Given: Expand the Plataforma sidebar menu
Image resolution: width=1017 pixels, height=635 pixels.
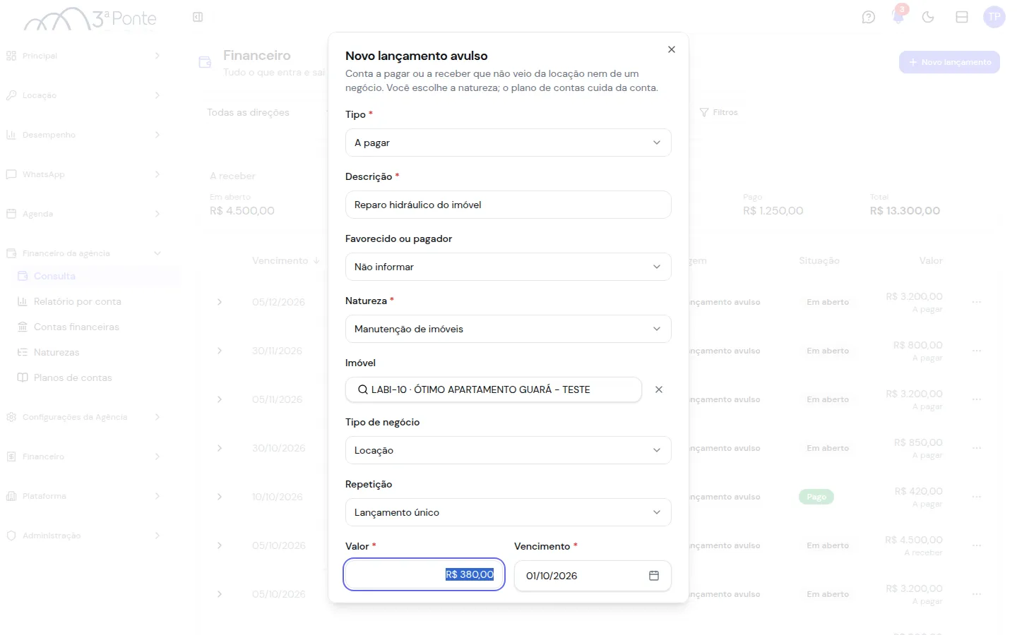Looking at the screenshot, I should coord(83,496).
